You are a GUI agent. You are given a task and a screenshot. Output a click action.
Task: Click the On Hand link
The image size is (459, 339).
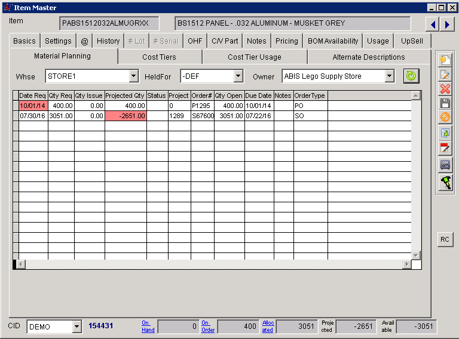pos(148,326)
